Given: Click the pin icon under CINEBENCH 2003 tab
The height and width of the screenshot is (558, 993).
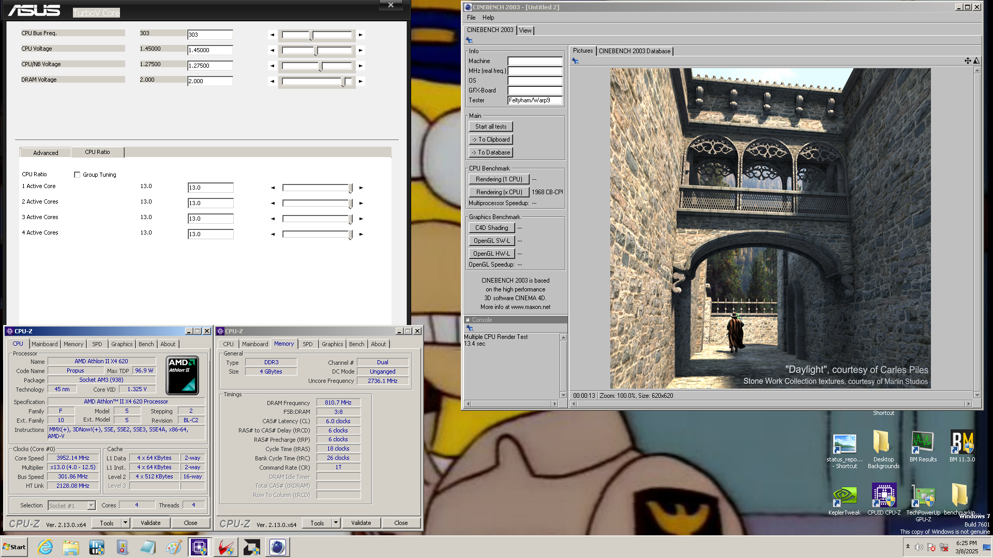Looking at the screenshot, I should click(x=470, y=40).
